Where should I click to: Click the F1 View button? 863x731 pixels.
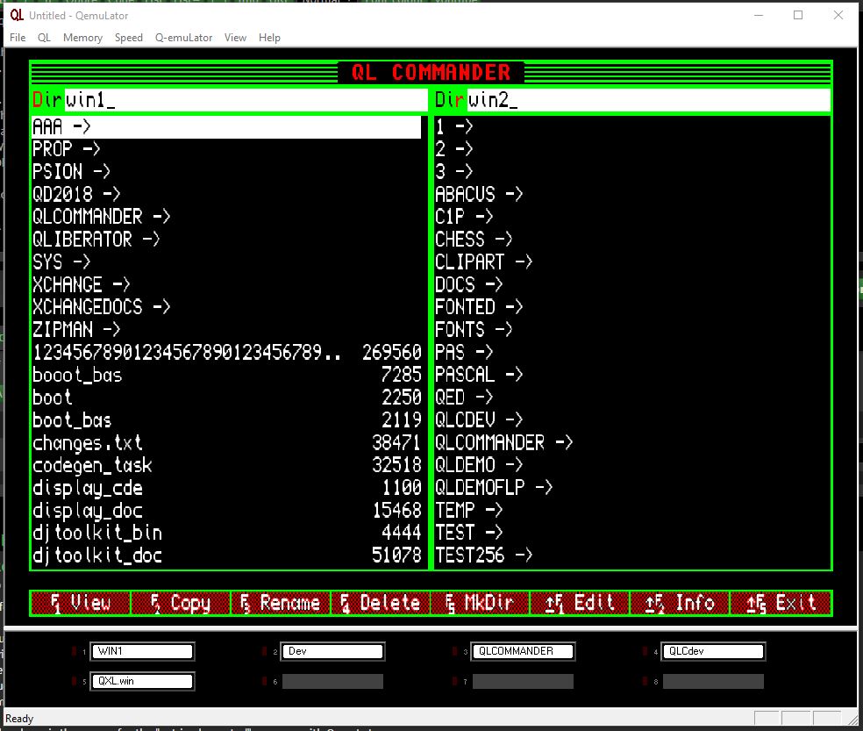pos(81,603)
